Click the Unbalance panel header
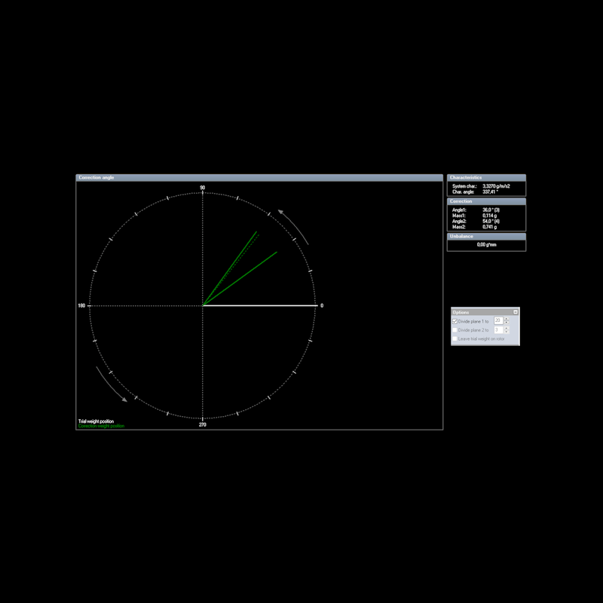603x603 pixels. (x=486, y=237)
